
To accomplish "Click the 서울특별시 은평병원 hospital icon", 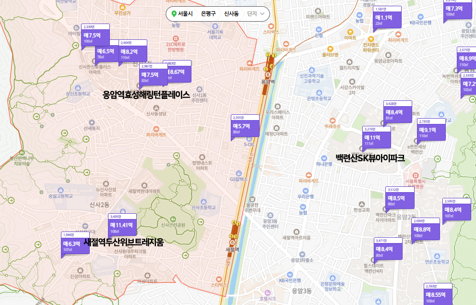I will [x=416, y=175].
